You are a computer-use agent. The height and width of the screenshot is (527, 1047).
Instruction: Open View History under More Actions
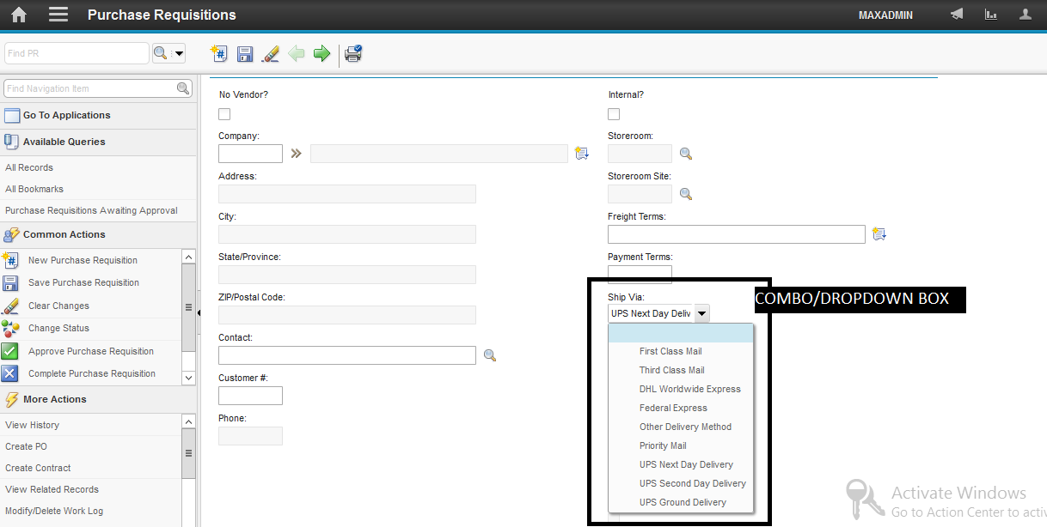tap(32, 425)
